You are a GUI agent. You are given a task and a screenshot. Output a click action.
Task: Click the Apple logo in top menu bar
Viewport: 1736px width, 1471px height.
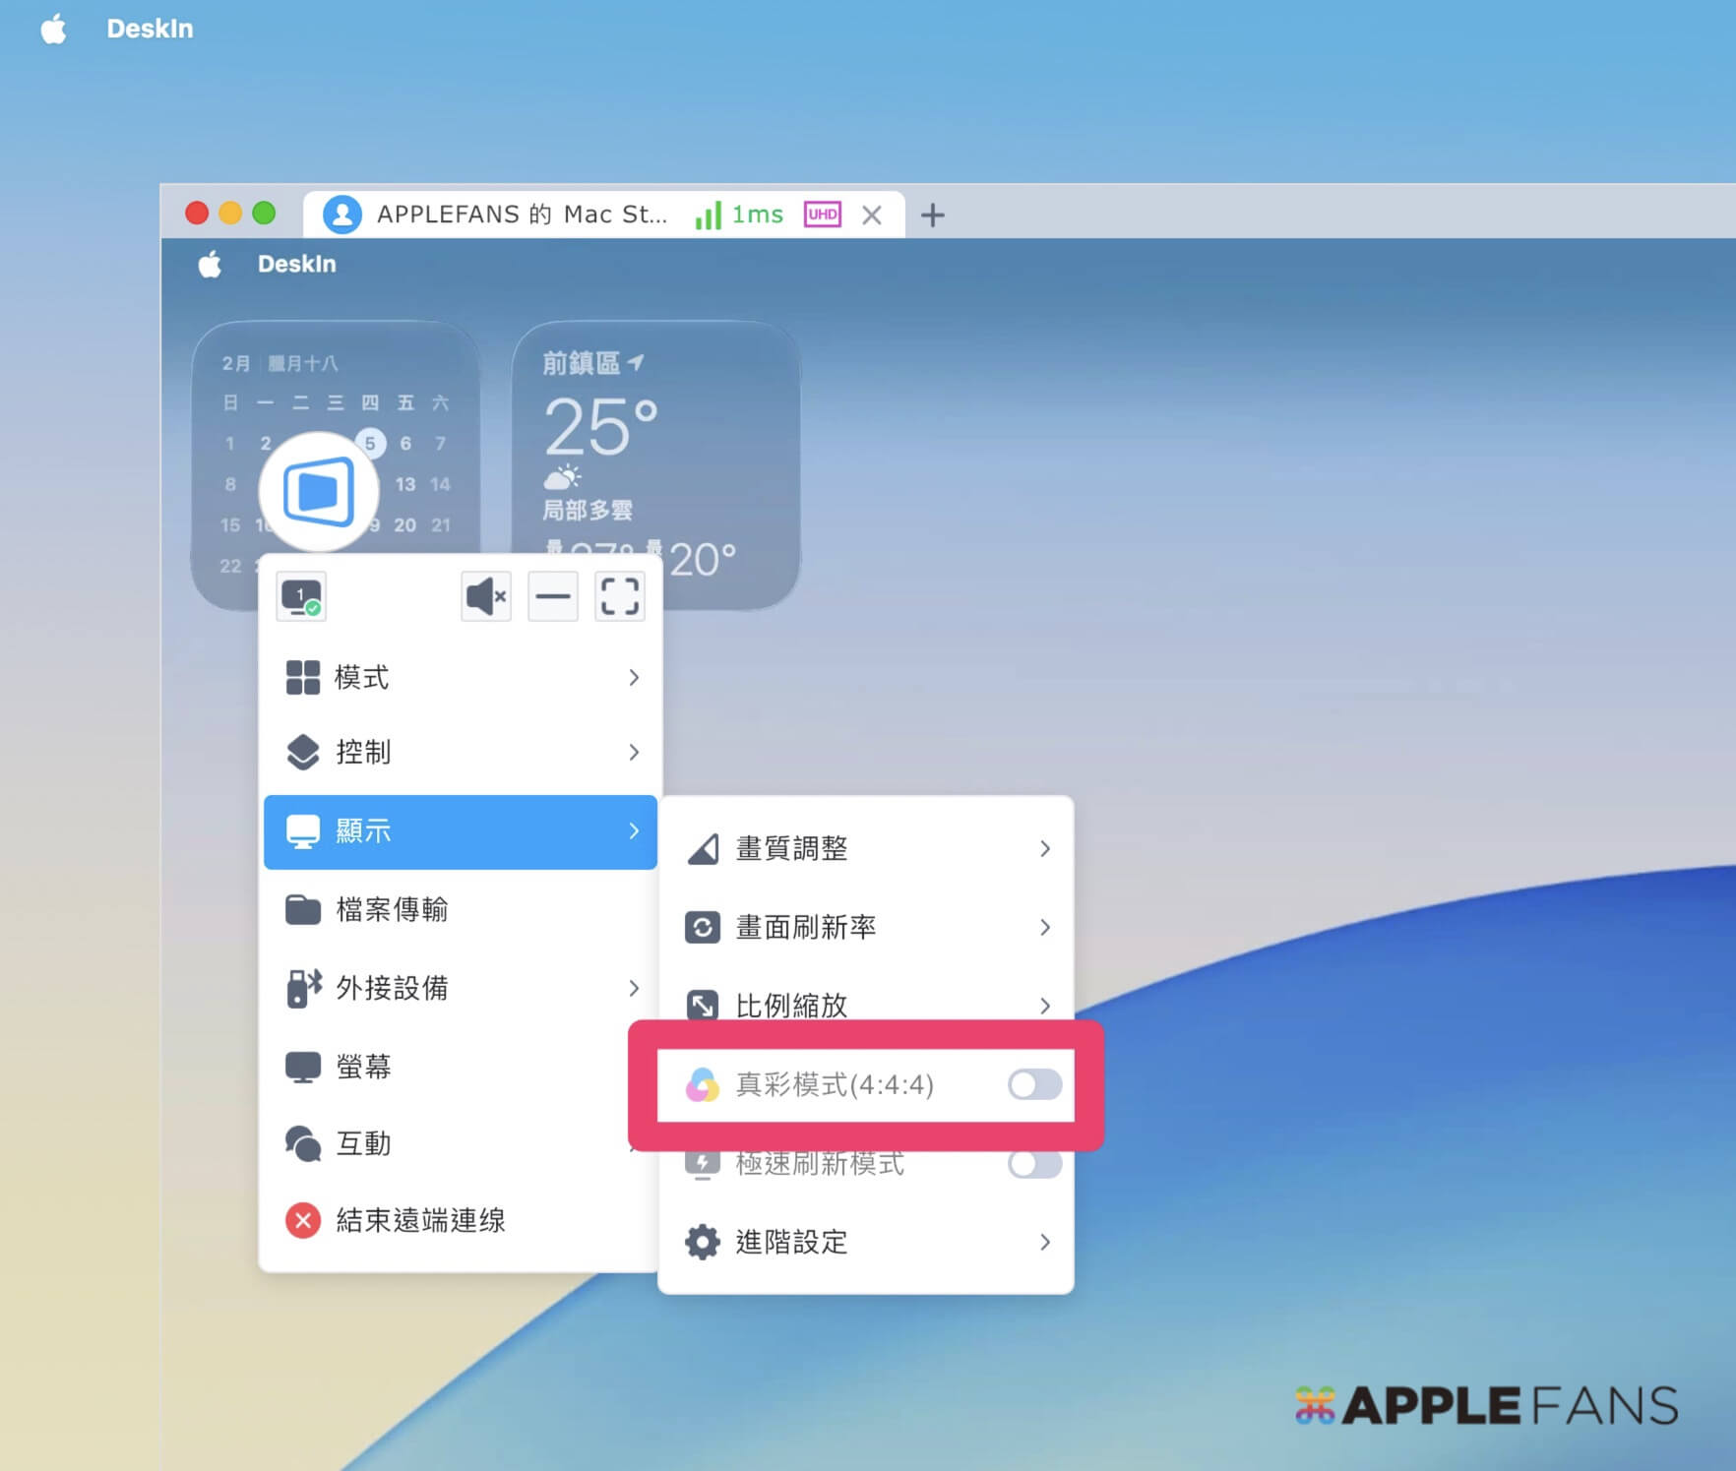[x=54, y=30]
